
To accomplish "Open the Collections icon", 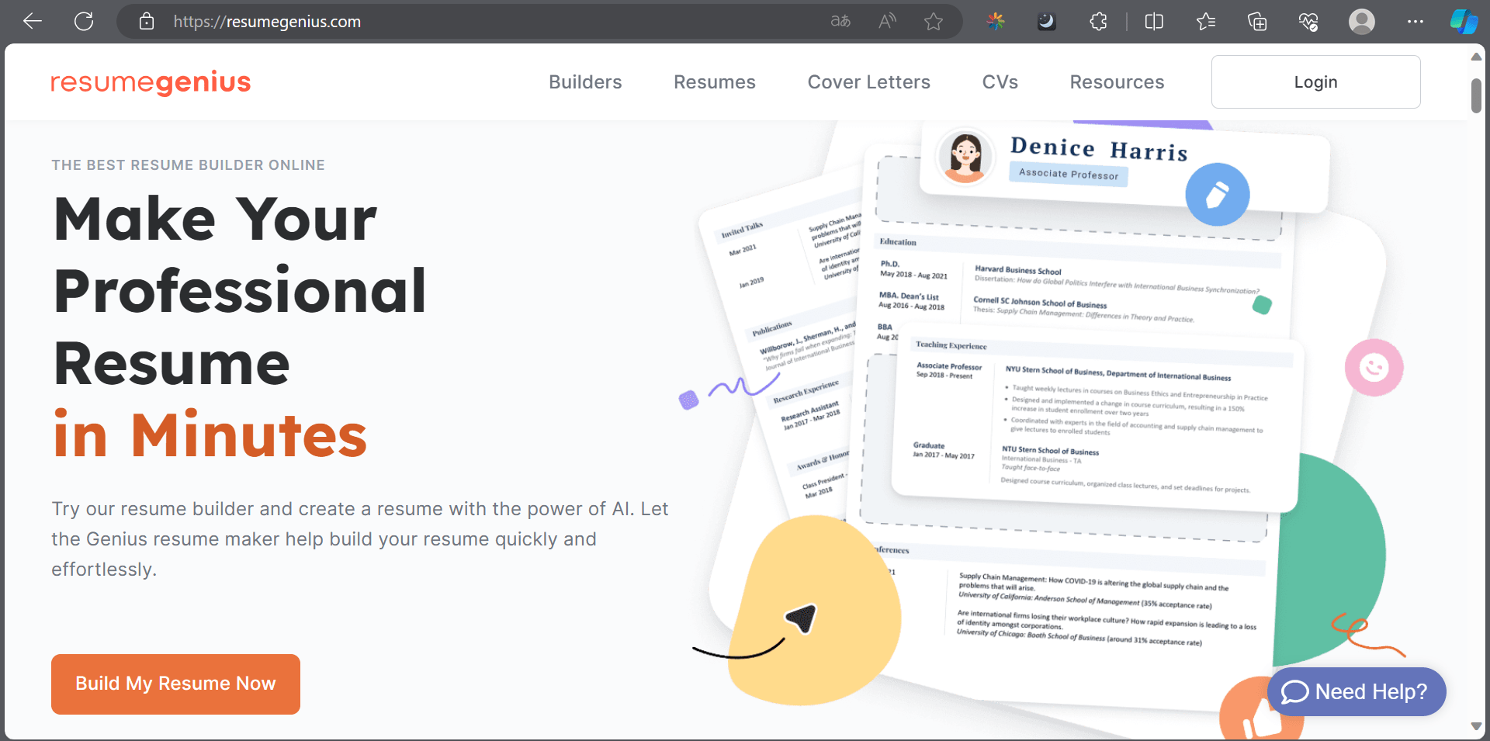I will pos(1257,21).
